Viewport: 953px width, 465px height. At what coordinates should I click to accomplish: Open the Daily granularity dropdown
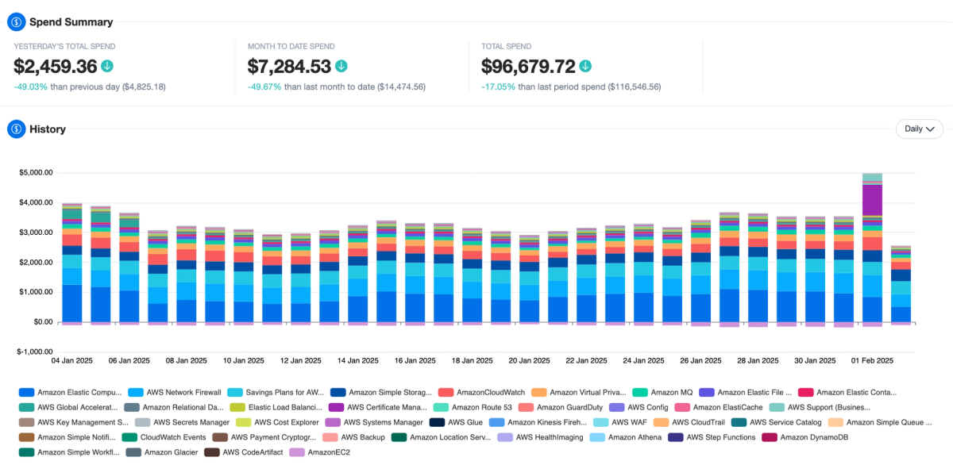[x=920, y=129]
